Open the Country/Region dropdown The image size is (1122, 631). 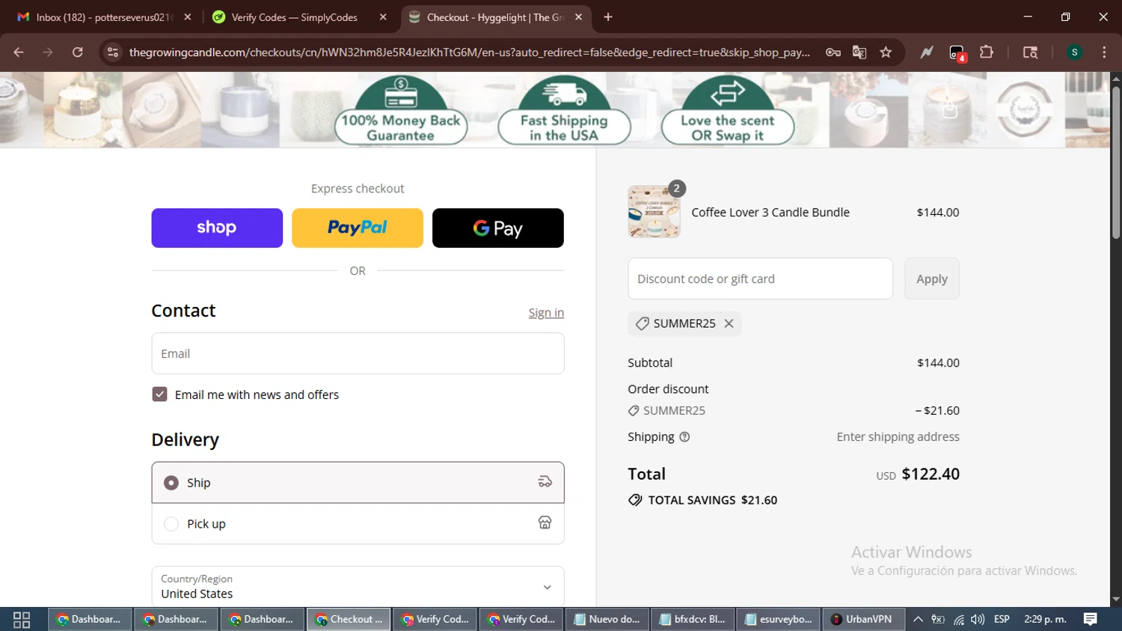coord(358,587)
